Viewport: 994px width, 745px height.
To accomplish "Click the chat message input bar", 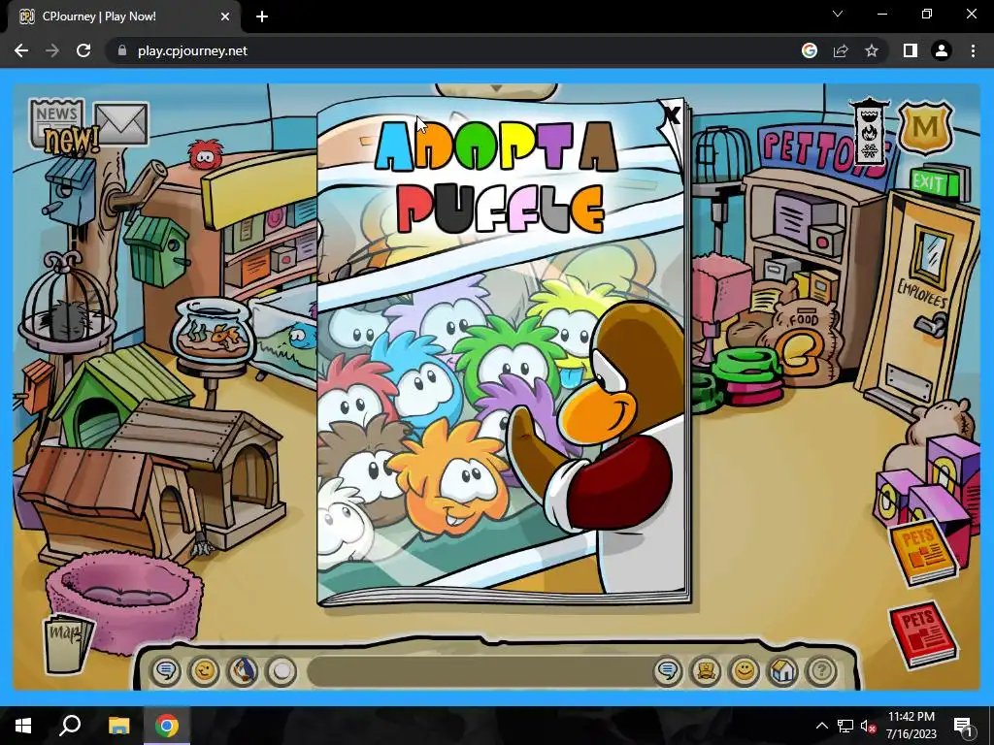I will click(x=479, y=671).
